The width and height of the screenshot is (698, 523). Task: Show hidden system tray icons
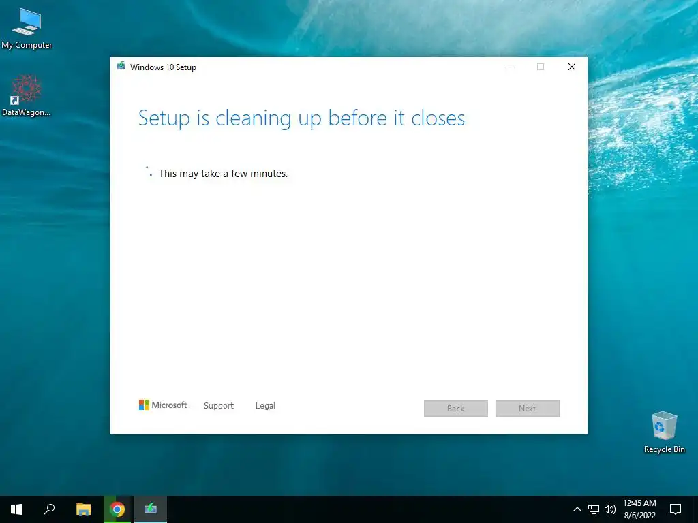pos(577,509)
